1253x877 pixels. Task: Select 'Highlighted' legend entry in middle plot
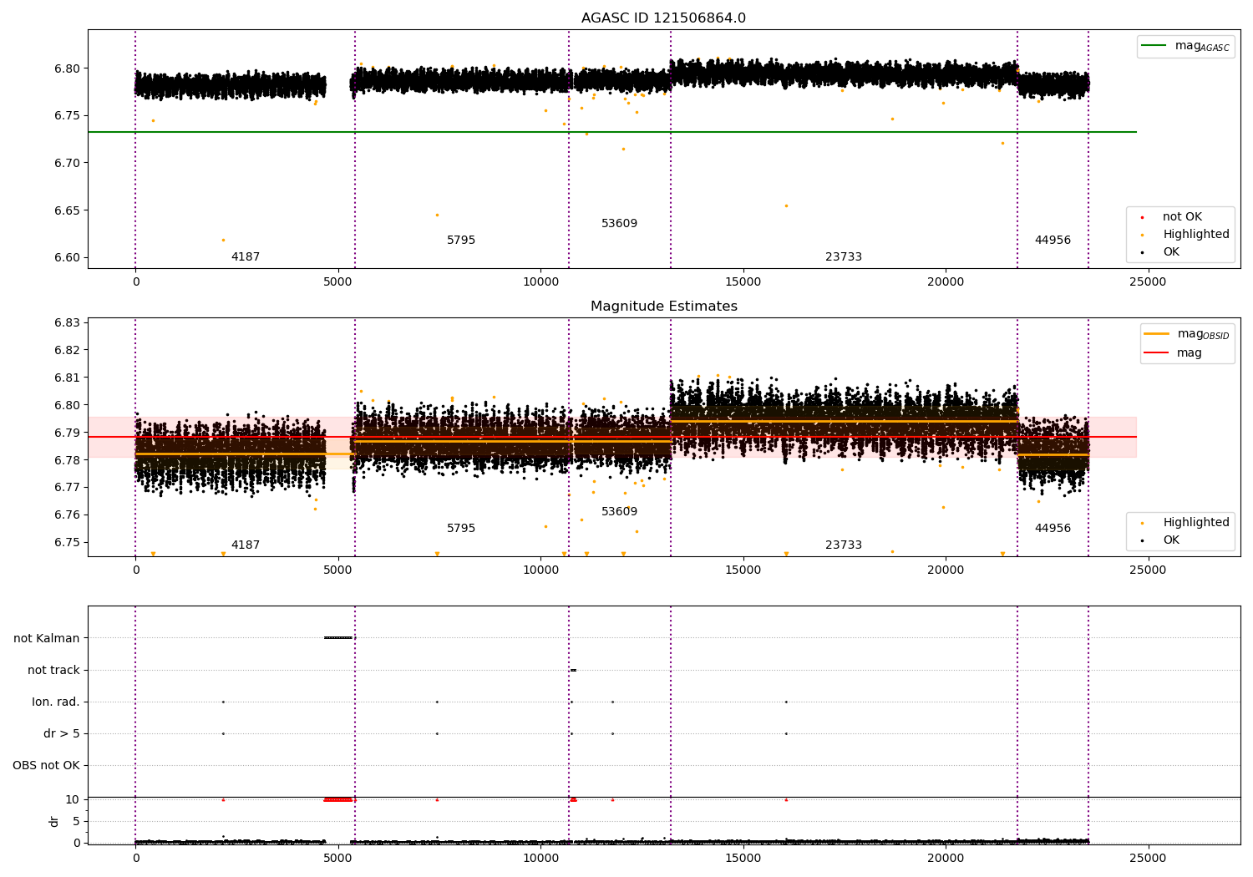[1196, 523]
